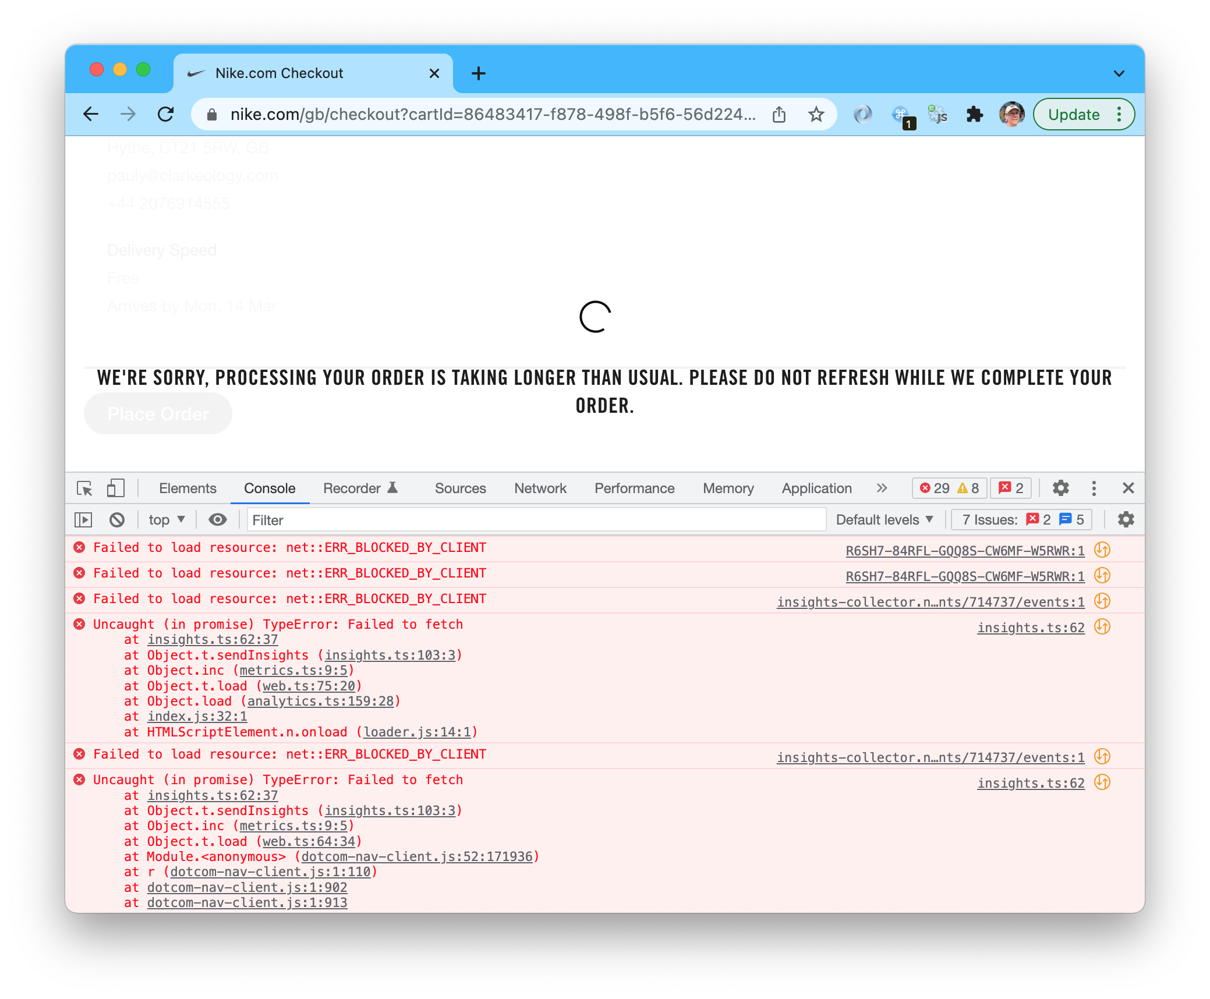
Task: Open the index.js:32:1 stack link
Action: 197,716
